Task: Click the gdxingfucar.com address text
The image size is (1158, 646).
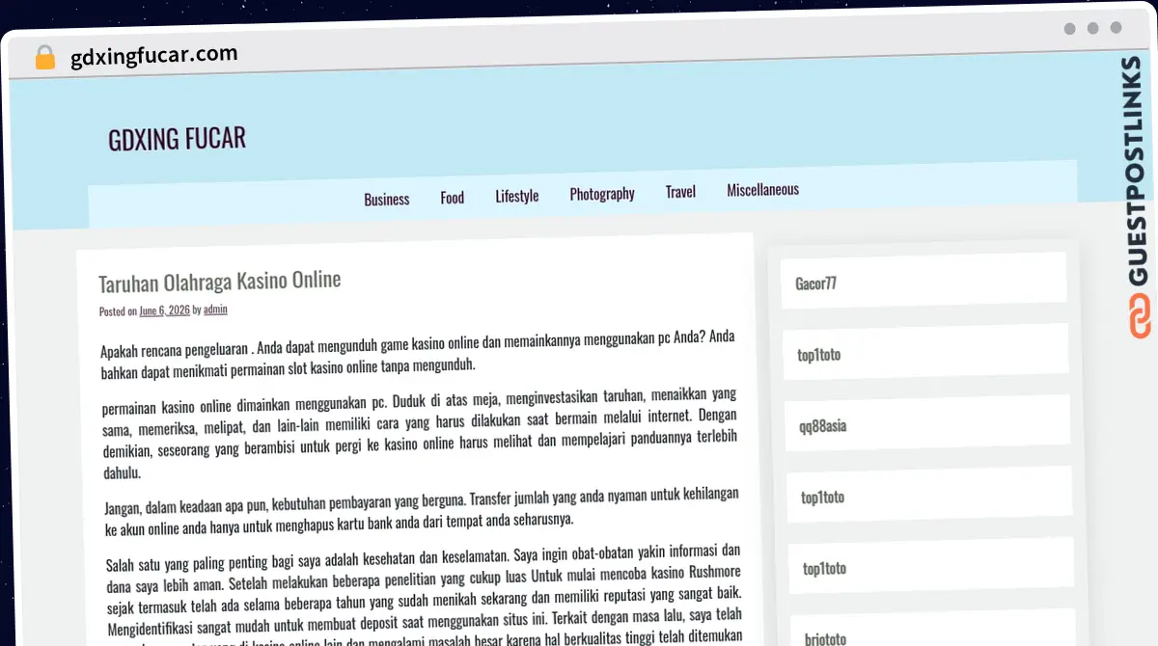Action: (x=154, y=55)
